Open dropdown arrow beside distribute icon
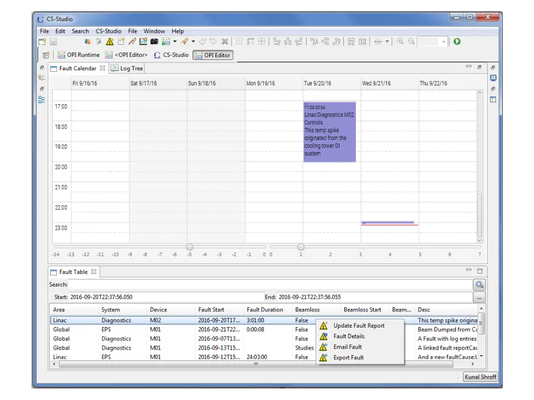Image resolution: width=534 pixels, height=400 pixels. tap(387, 42)
